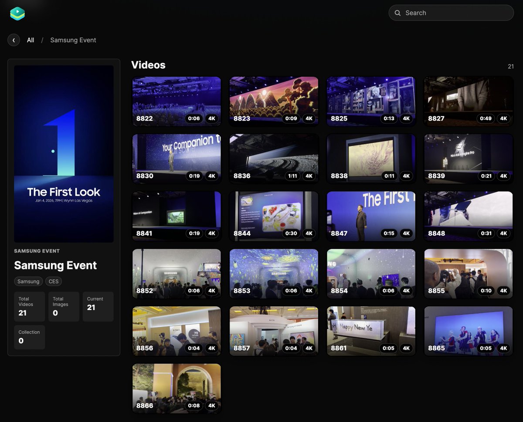Focus the Search input field
Screen dimensions: 523x422
tap(451, 13)
